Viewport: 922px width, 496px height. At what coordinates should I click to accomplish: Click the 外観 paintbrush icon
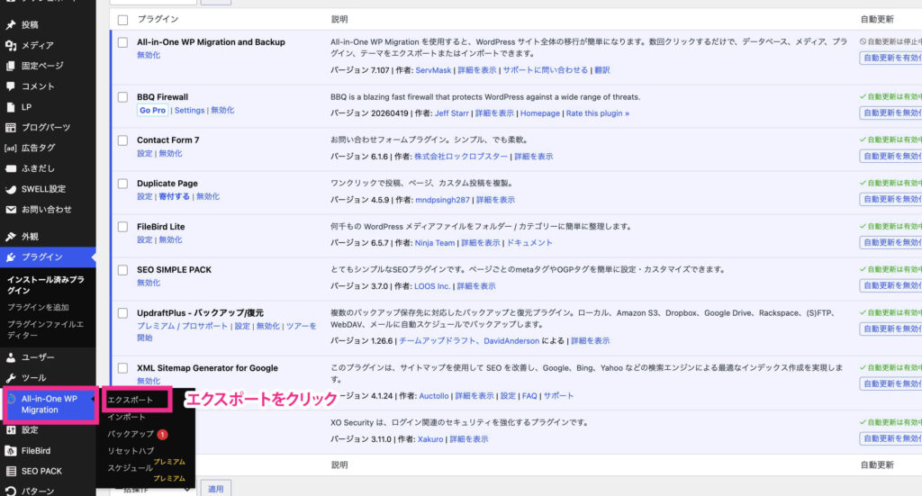[x=11, y=236]
